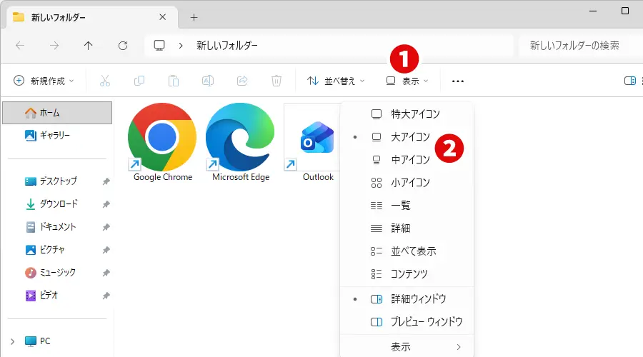This screenshot has height=357, width=643.
Task: Select the 新しいフォルダー window tab
Action: (92, 17)
